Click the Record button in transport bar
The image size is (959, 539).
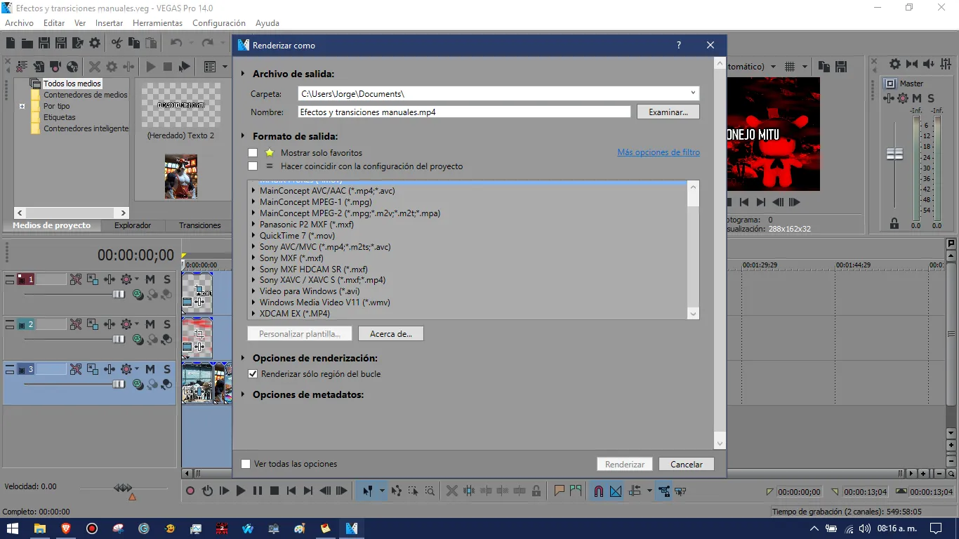click(x=190, y=491)
